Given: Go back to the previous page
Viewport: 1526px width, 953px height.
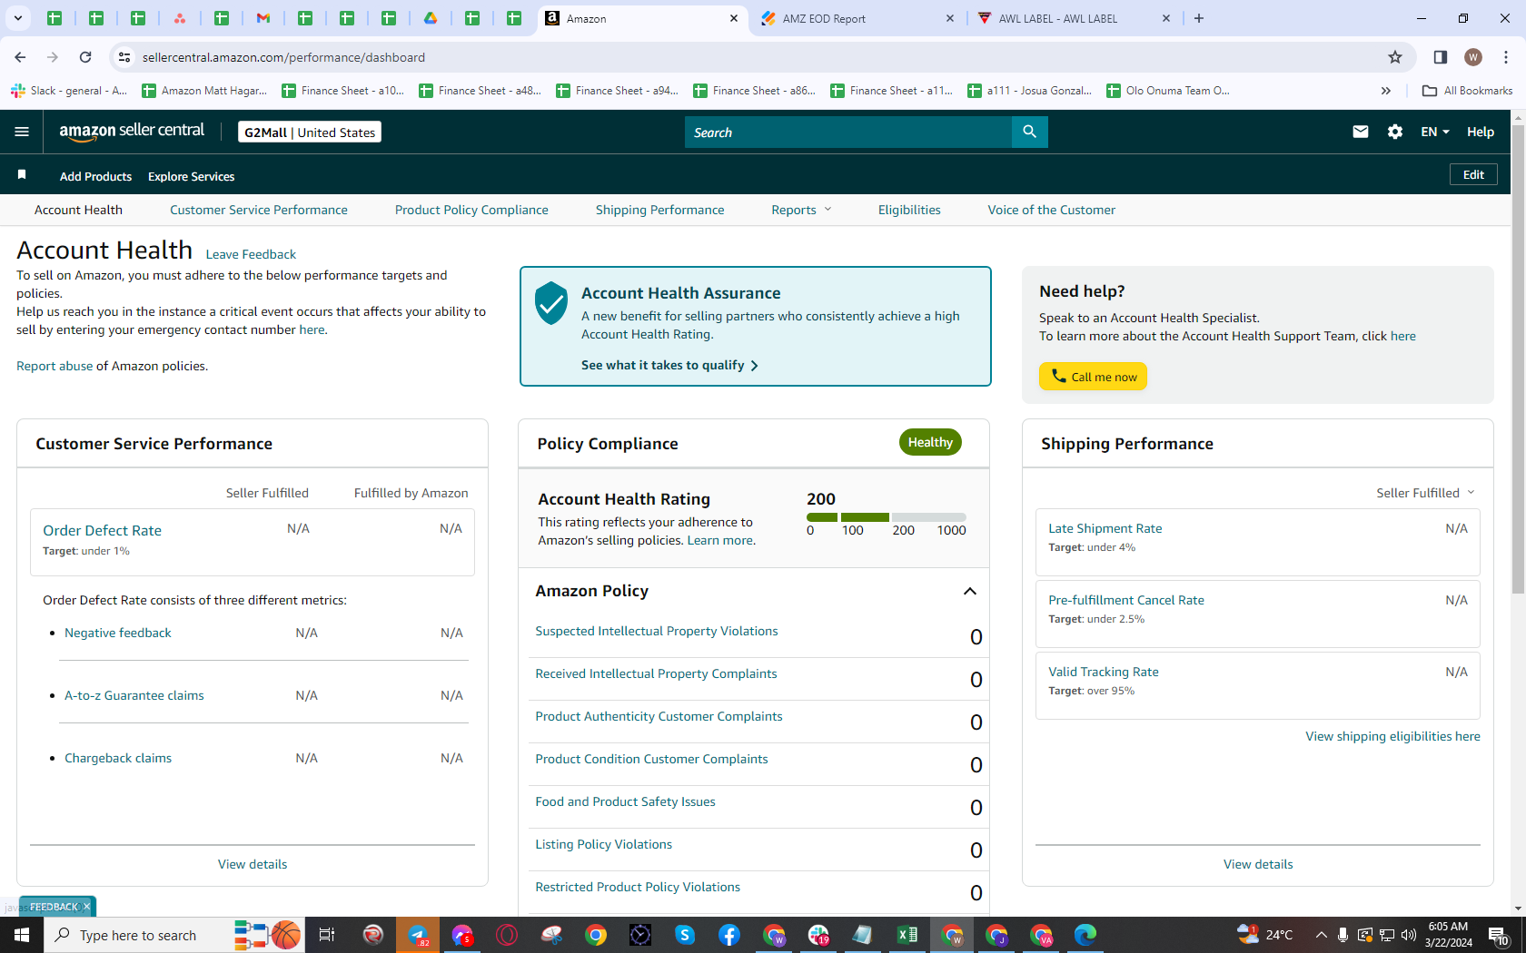Looking at the screenshot, I should [x=20, y=57].
